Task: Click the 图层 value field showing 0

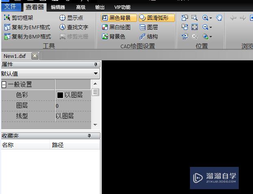Action: 73,106
